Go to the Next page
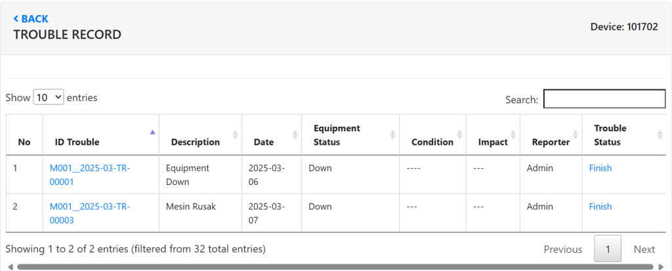Viewport: 672px width, 271px height. (644, 249)
